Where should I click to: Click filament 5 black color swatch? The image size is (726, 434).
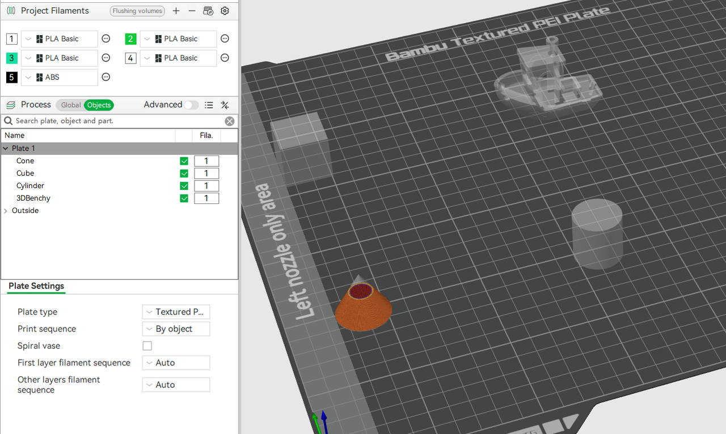click(12, 77)
